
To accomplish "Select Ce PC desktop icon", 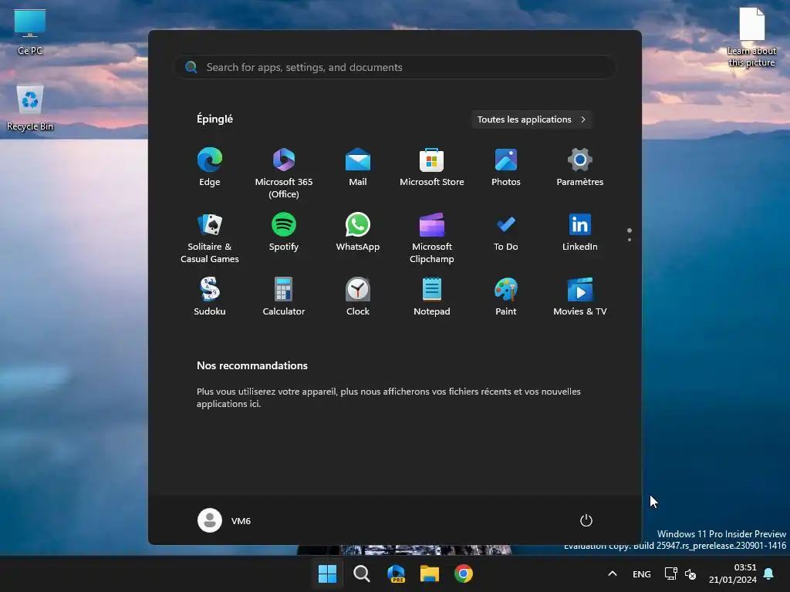I will (30, 32).
